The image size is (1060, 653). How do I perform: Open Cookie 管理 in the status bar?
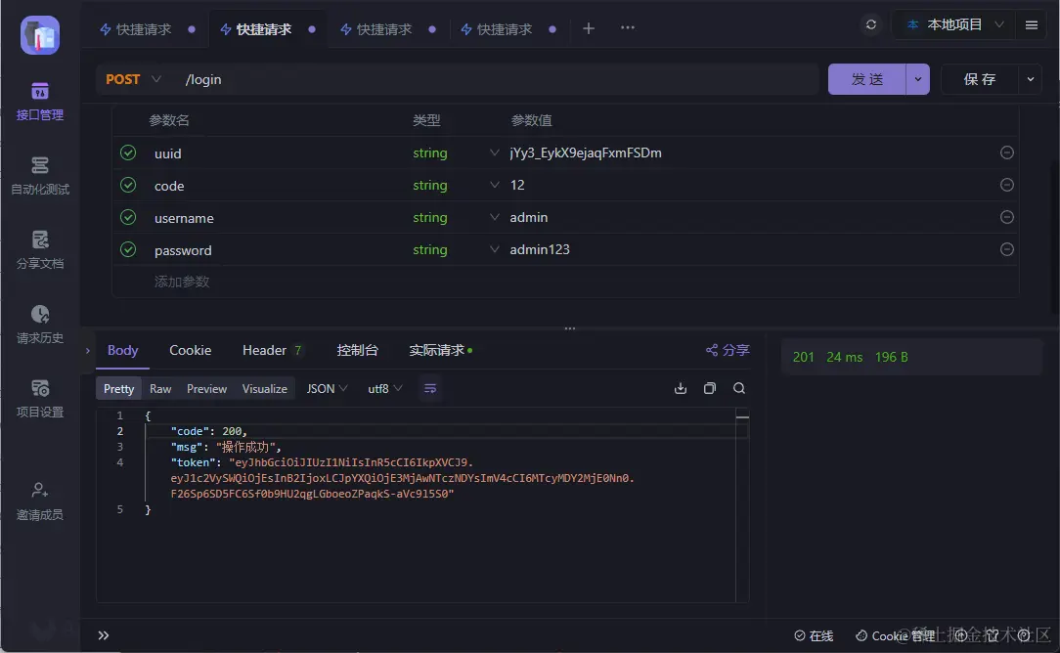pyautogui.click(x=895, y=635)
